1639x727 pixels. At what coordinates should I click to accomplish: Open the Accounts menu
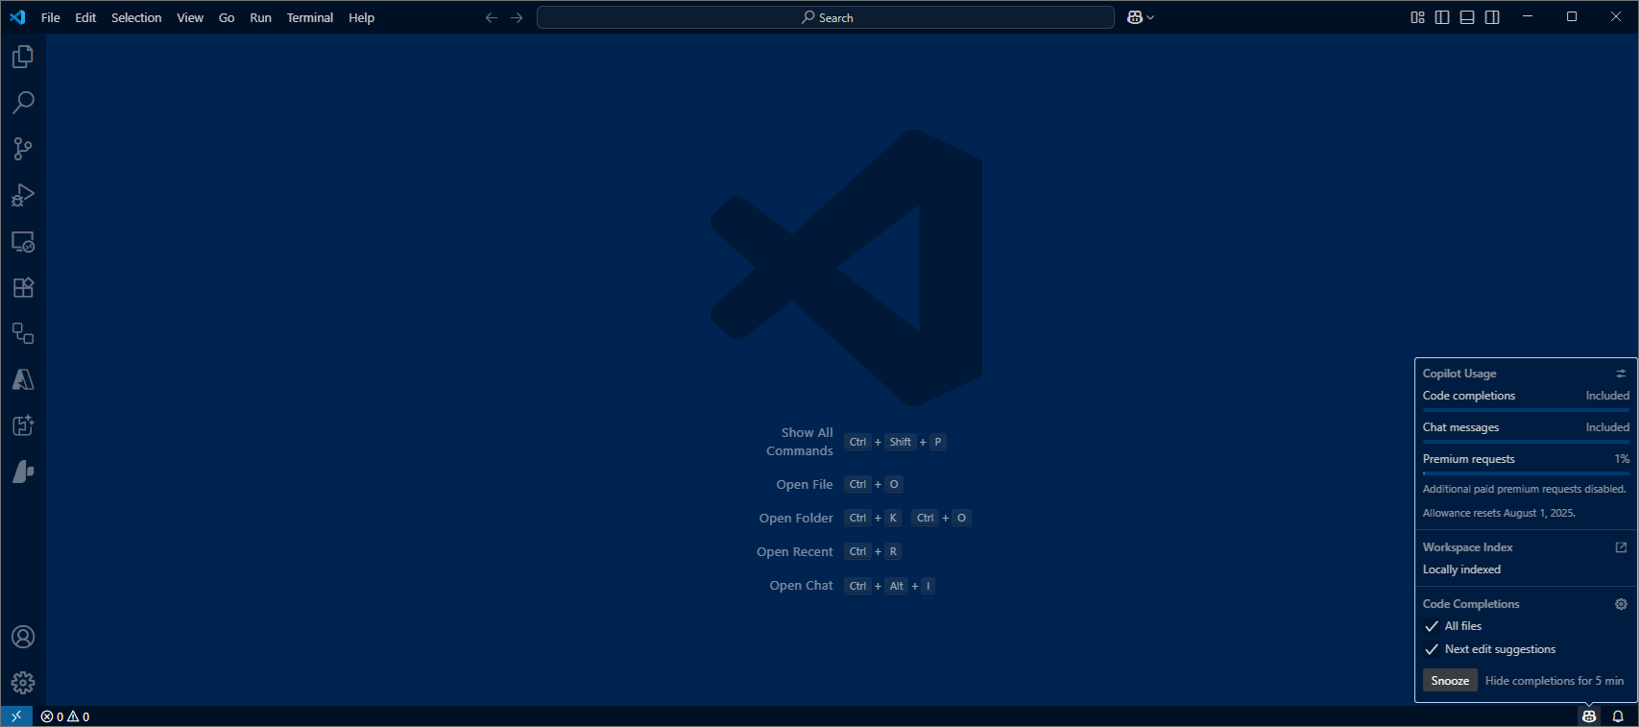coord(23,637)
